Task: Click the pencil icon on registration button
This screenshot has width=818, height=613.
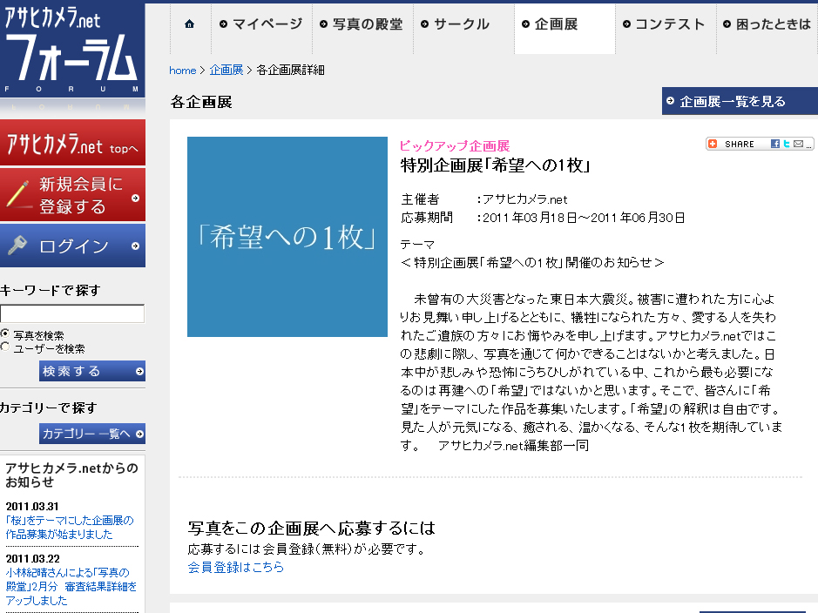Action: [x=18, y=194]
